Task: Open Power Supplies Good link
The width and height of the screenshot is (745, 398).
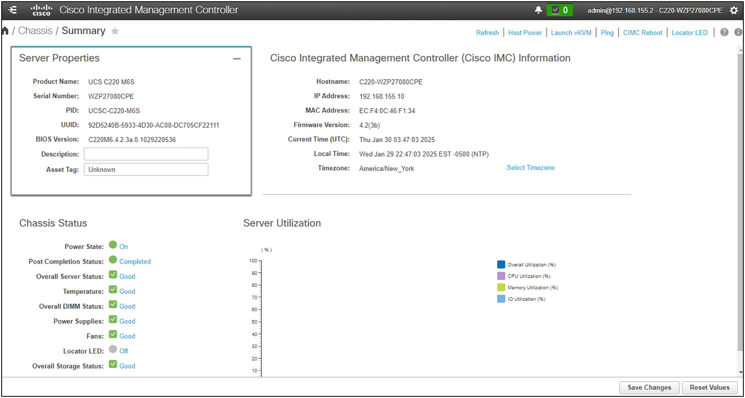Action: coord(127,321)
